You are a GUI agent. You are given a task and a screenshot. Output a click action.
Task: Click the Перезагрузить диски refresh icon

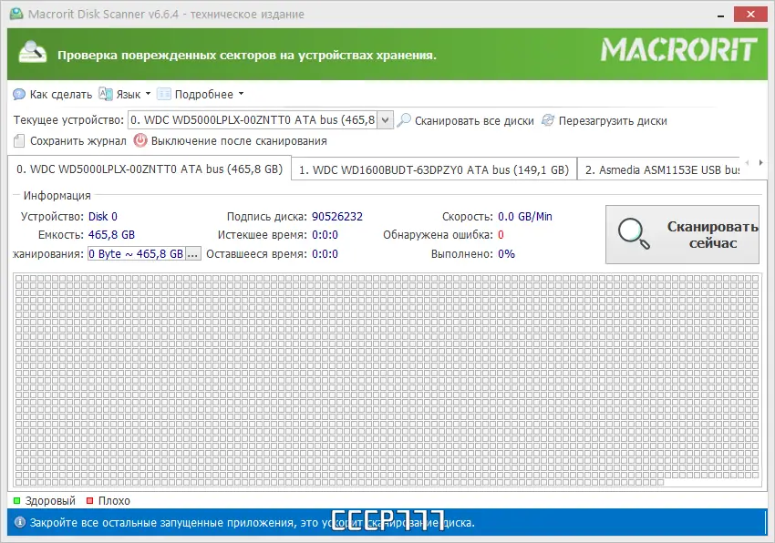[x=546, y=119]
